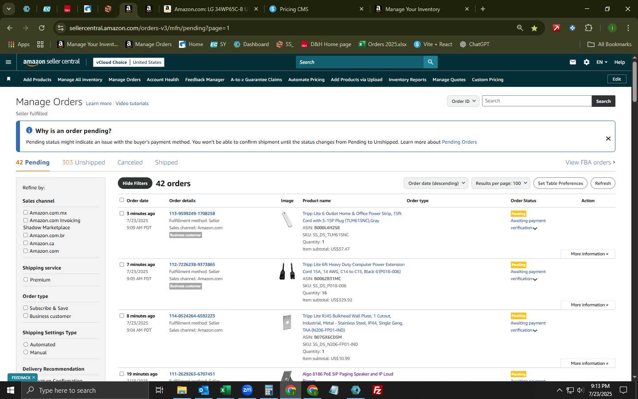Reload the page with refresh icon

point(42,28)
